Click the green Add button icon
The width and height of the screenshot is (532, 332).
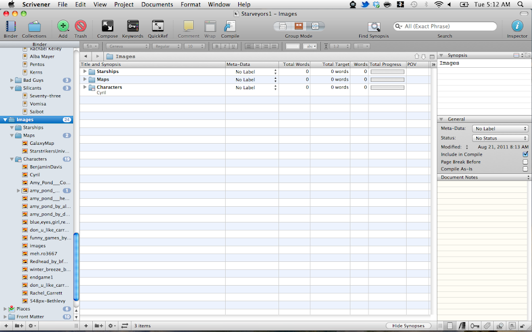coord(63,26)
